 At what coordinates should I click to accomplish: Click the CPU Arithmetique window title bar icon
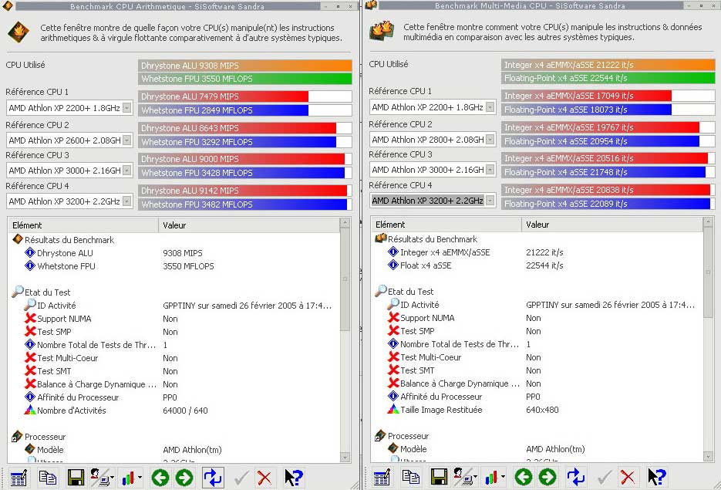pyautogui.click(x=8, y=6)
